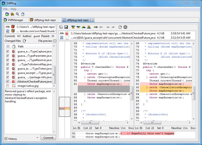Uncheck the package-info.java checkbox
202x145 pixels.
pyautogui.click(x=8, y=77)
